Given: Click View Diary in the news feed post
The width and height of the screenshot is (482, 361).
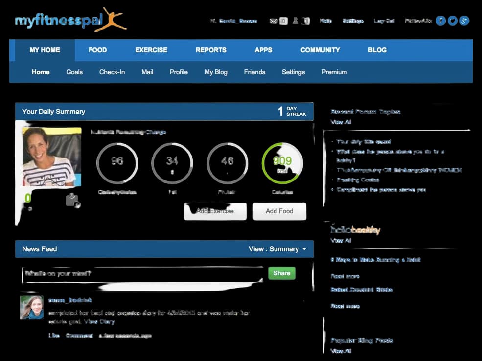Looking at the screenshot, I should click(x=99, y=322).
